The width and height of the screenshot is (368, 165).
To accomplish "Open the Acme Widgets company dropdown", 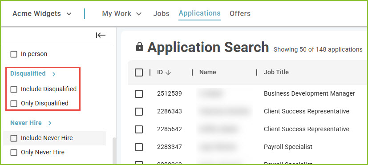I will (x=42, y=14).
